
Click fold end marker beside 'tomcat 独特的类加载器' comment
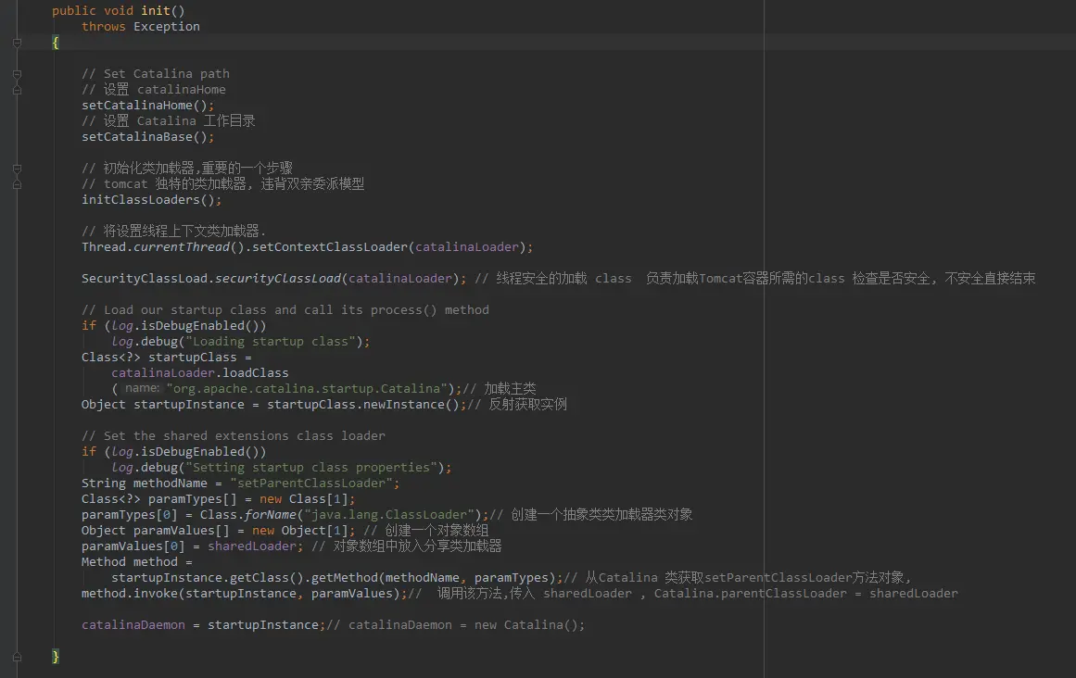(x=18, y=184)
